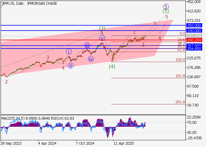Click the green (4) wave label
Viewport: 206px width, 147px height.
point(112,66)
